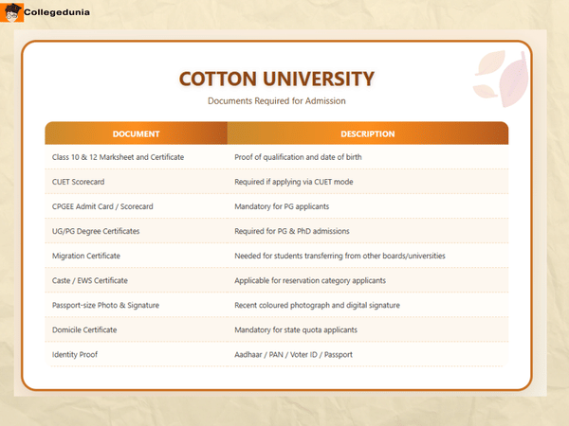Screen dimensions: 569x426
Task: Click the DESCRIPTION column header
Action: tap(368, 133)
